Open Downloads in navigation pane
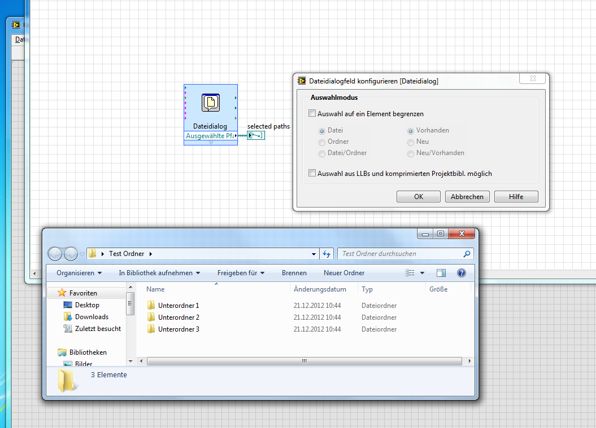Screen dimensions: 596x428 (92, 316)
